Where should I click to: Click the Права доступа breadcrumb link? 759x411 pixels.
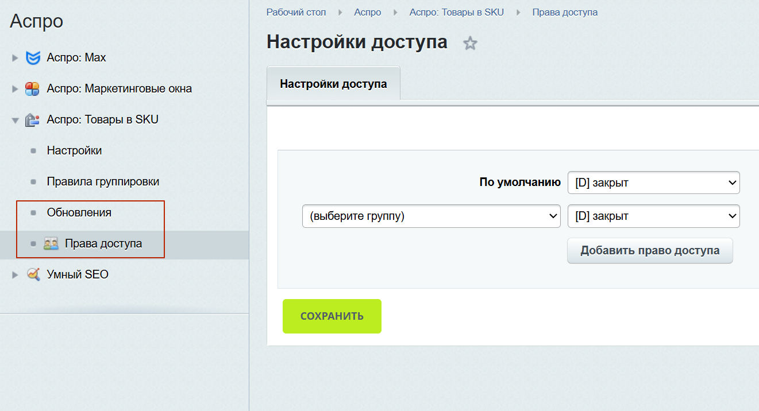pos(565,12)
